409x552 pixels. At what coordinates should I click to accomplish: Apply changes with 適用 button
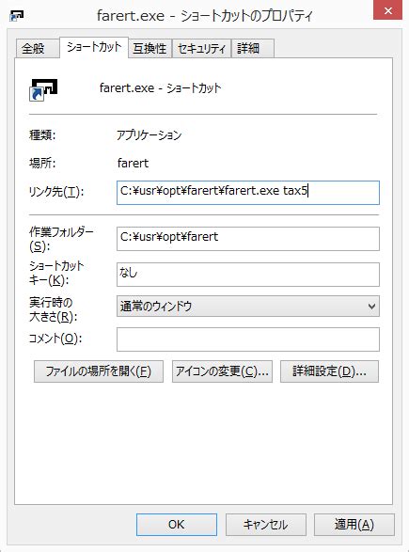coord(354,525)
